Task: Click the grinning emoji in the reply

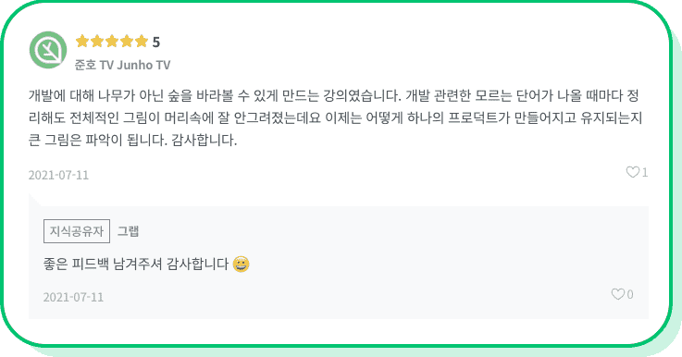Action: click(241, 264)
